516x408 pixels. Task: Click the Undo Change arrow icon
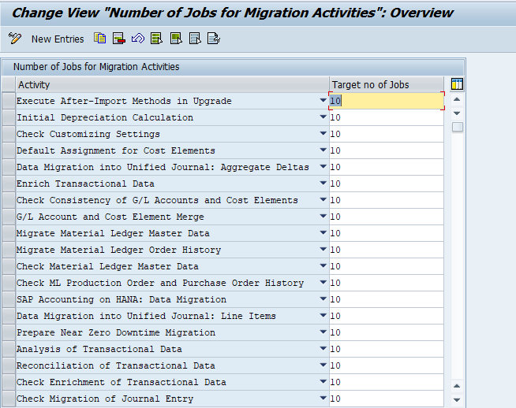pyautogui.click(x=137, y=39)
